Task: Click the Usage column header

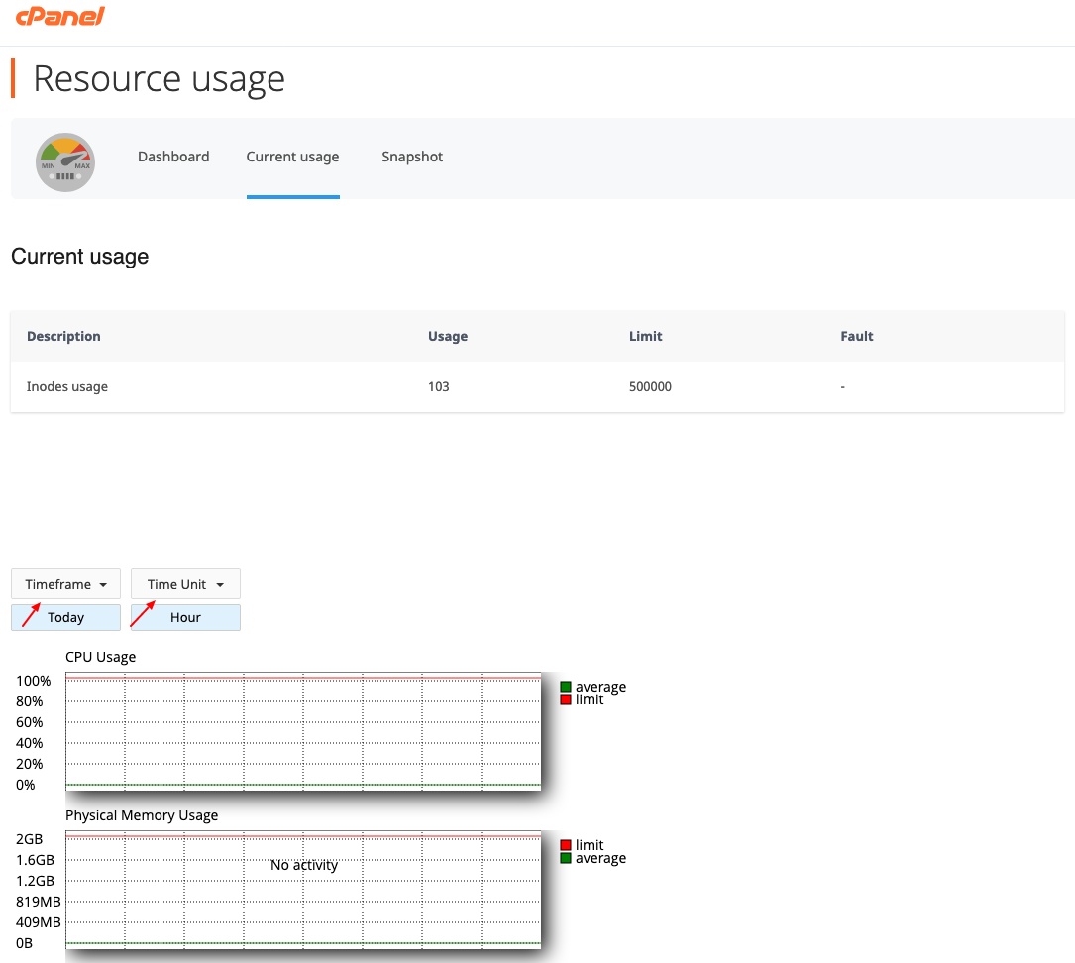Action: coord(448,336)
